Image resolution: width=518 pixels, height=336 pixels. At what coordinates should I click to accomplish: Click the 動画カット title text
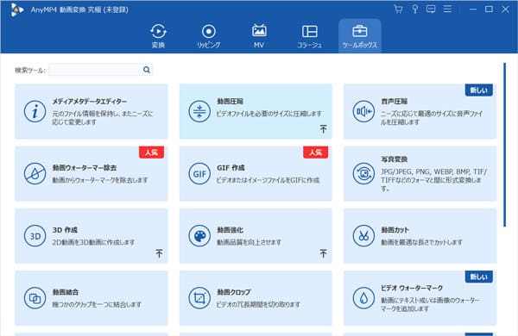(395, 230)
